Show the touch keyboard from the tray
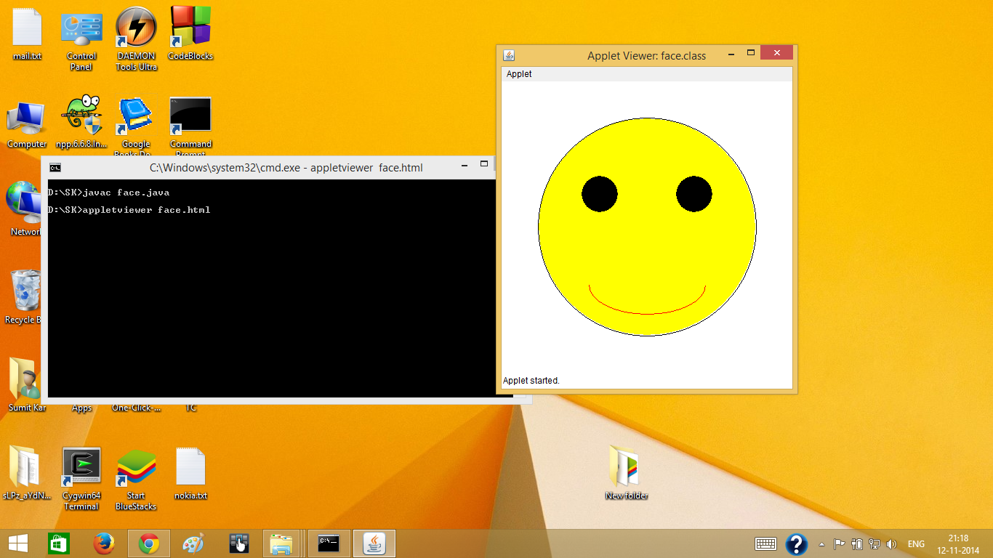 coord(765,543)
